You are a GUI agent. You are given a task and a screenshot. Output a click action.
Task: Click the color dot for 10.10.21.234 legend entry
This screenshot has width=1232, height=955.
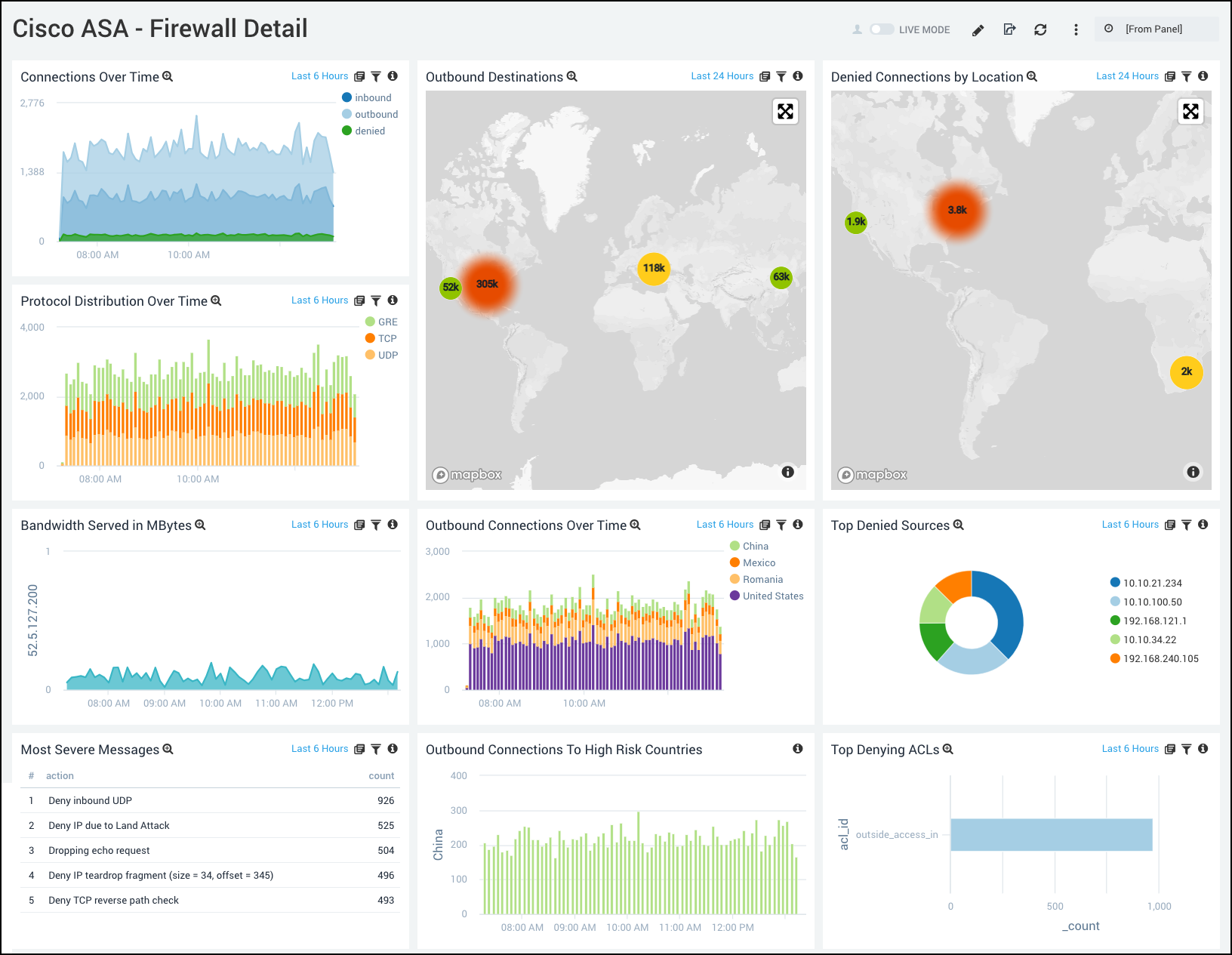click(x=1114, y=582)
